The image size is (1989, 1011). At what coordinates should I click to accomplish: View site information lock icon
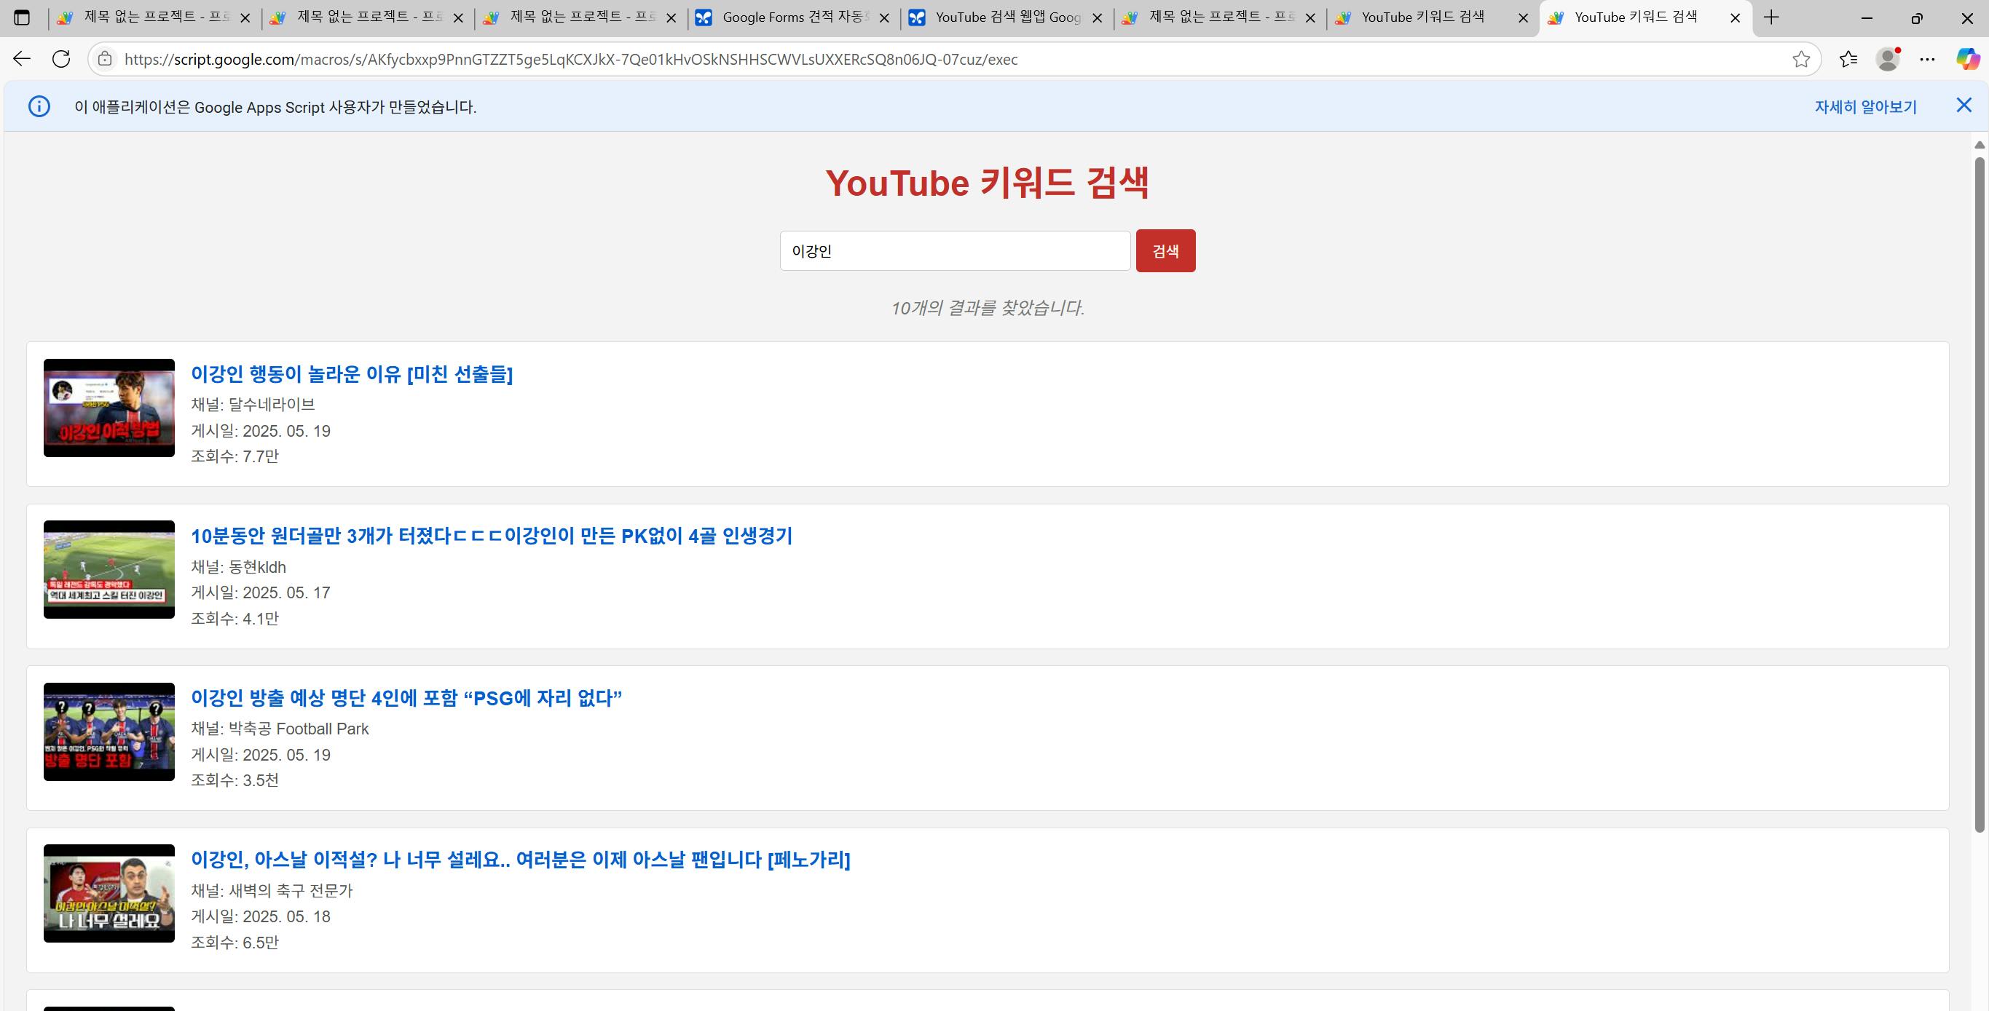pyautogui.click(x=105, y=59)
